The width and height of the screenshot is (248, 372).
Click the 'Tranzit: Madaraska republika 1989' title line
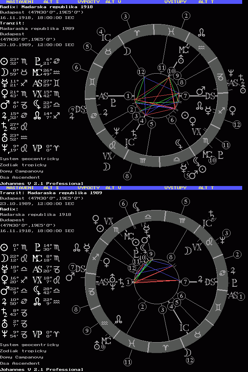click(50, 193)
